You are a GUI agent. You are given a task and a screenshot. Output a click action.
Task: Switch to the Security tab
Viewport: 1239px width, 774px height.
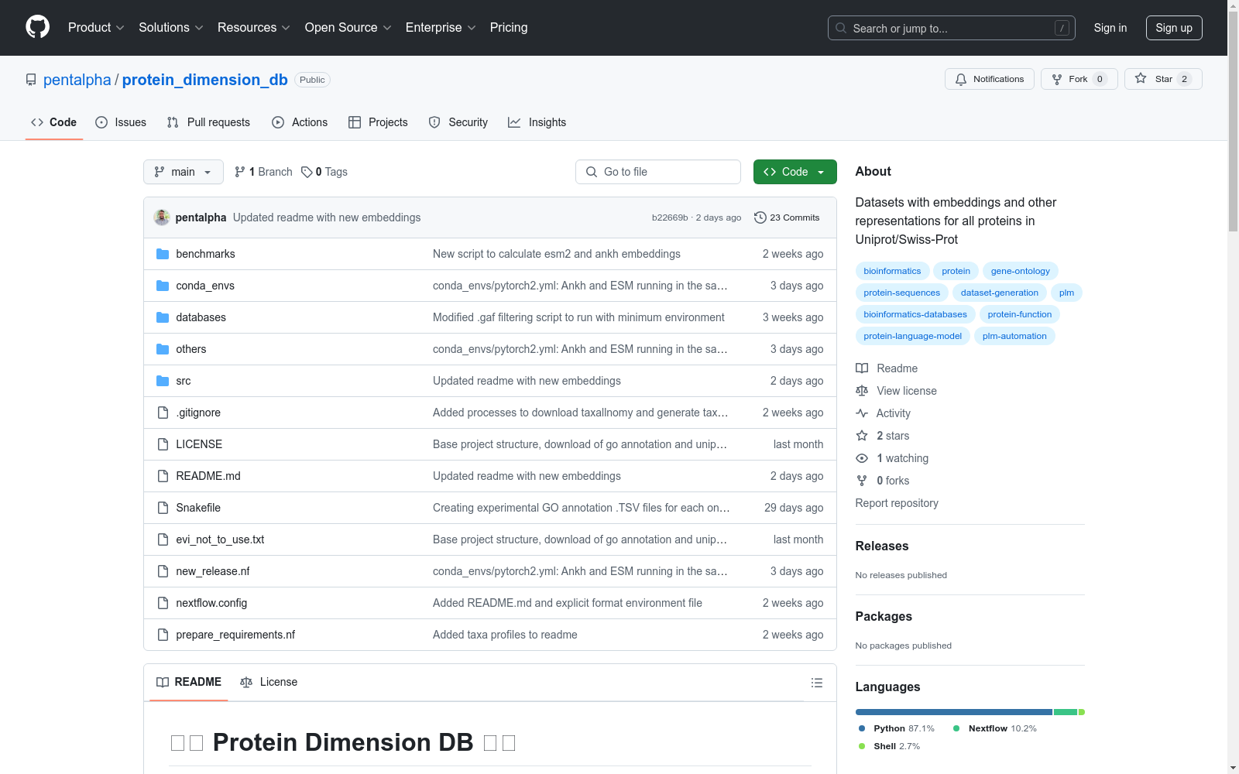point(458,122)
